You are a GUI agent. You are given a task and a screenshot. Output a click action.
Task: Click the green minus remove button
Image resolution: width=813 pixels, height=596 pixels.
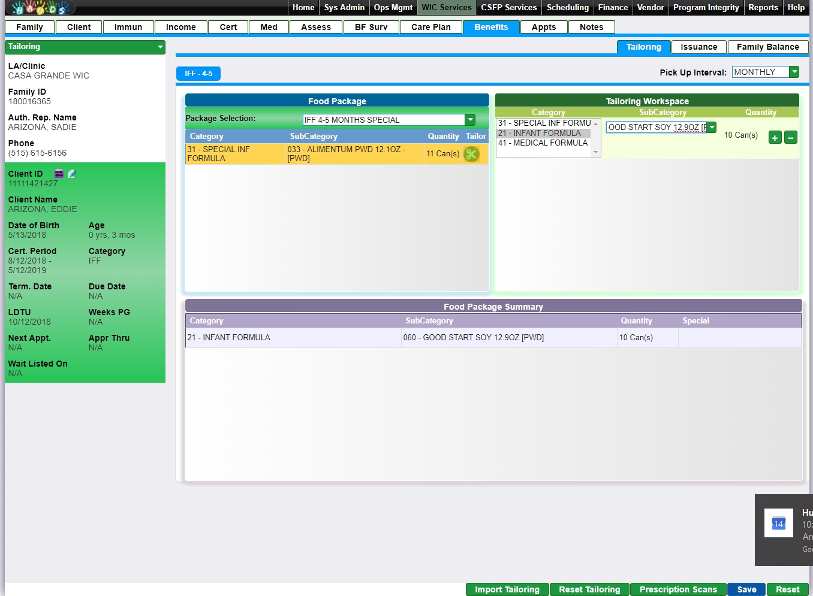(791, 138)
